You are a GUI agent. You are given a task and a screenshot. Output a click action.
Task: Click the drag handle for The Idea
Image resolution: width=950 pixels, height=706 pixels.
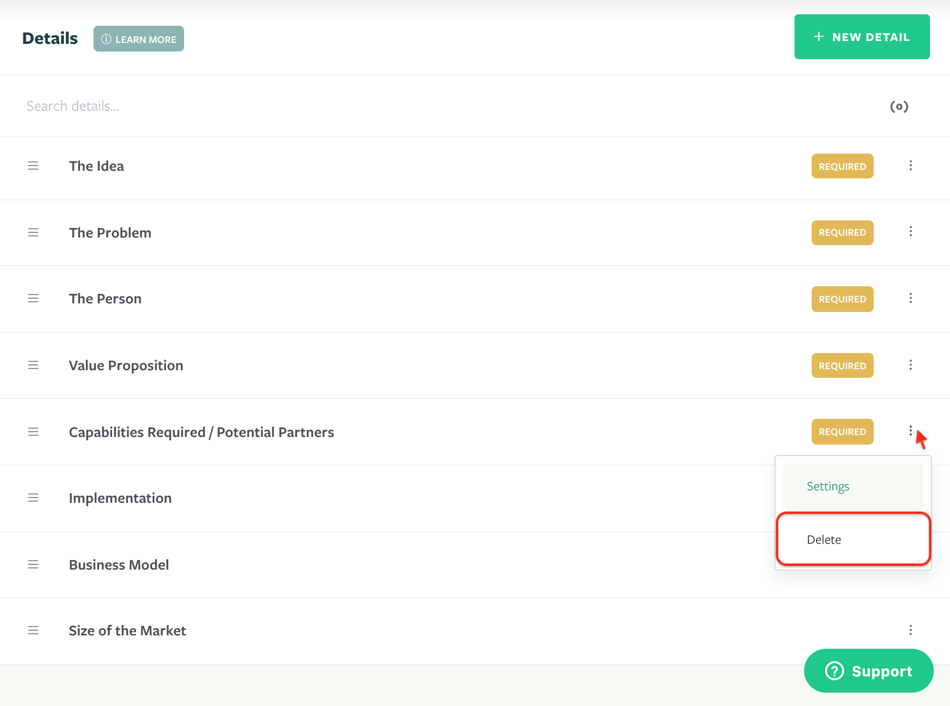33,166
